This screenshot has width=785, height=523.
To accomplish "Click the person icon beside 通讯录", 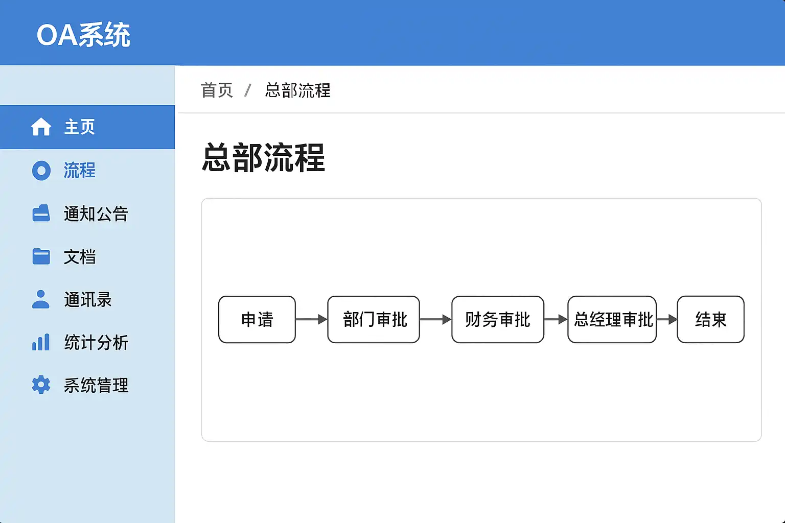I will pos(41,299).
